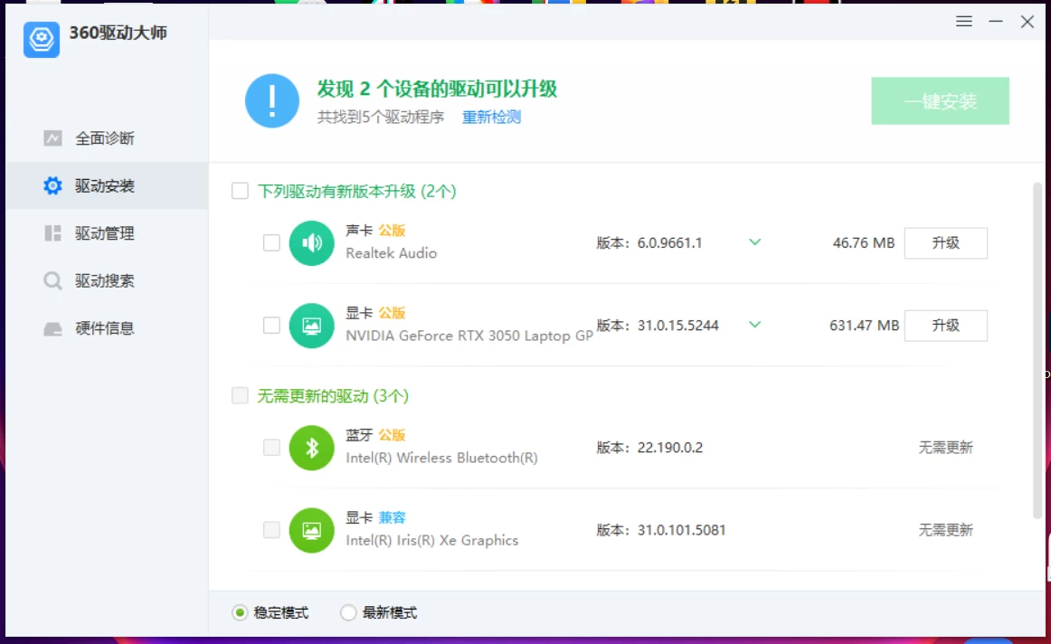Image resolution: width=1051 pixels, height=644 pixels.
Task: Click NVIDIA GeForce RTX 3050 Laptop device name
Action: click(469, 336)
